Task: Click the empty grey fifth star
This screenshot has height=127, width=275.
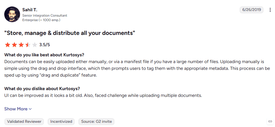Action: point(35,45)
